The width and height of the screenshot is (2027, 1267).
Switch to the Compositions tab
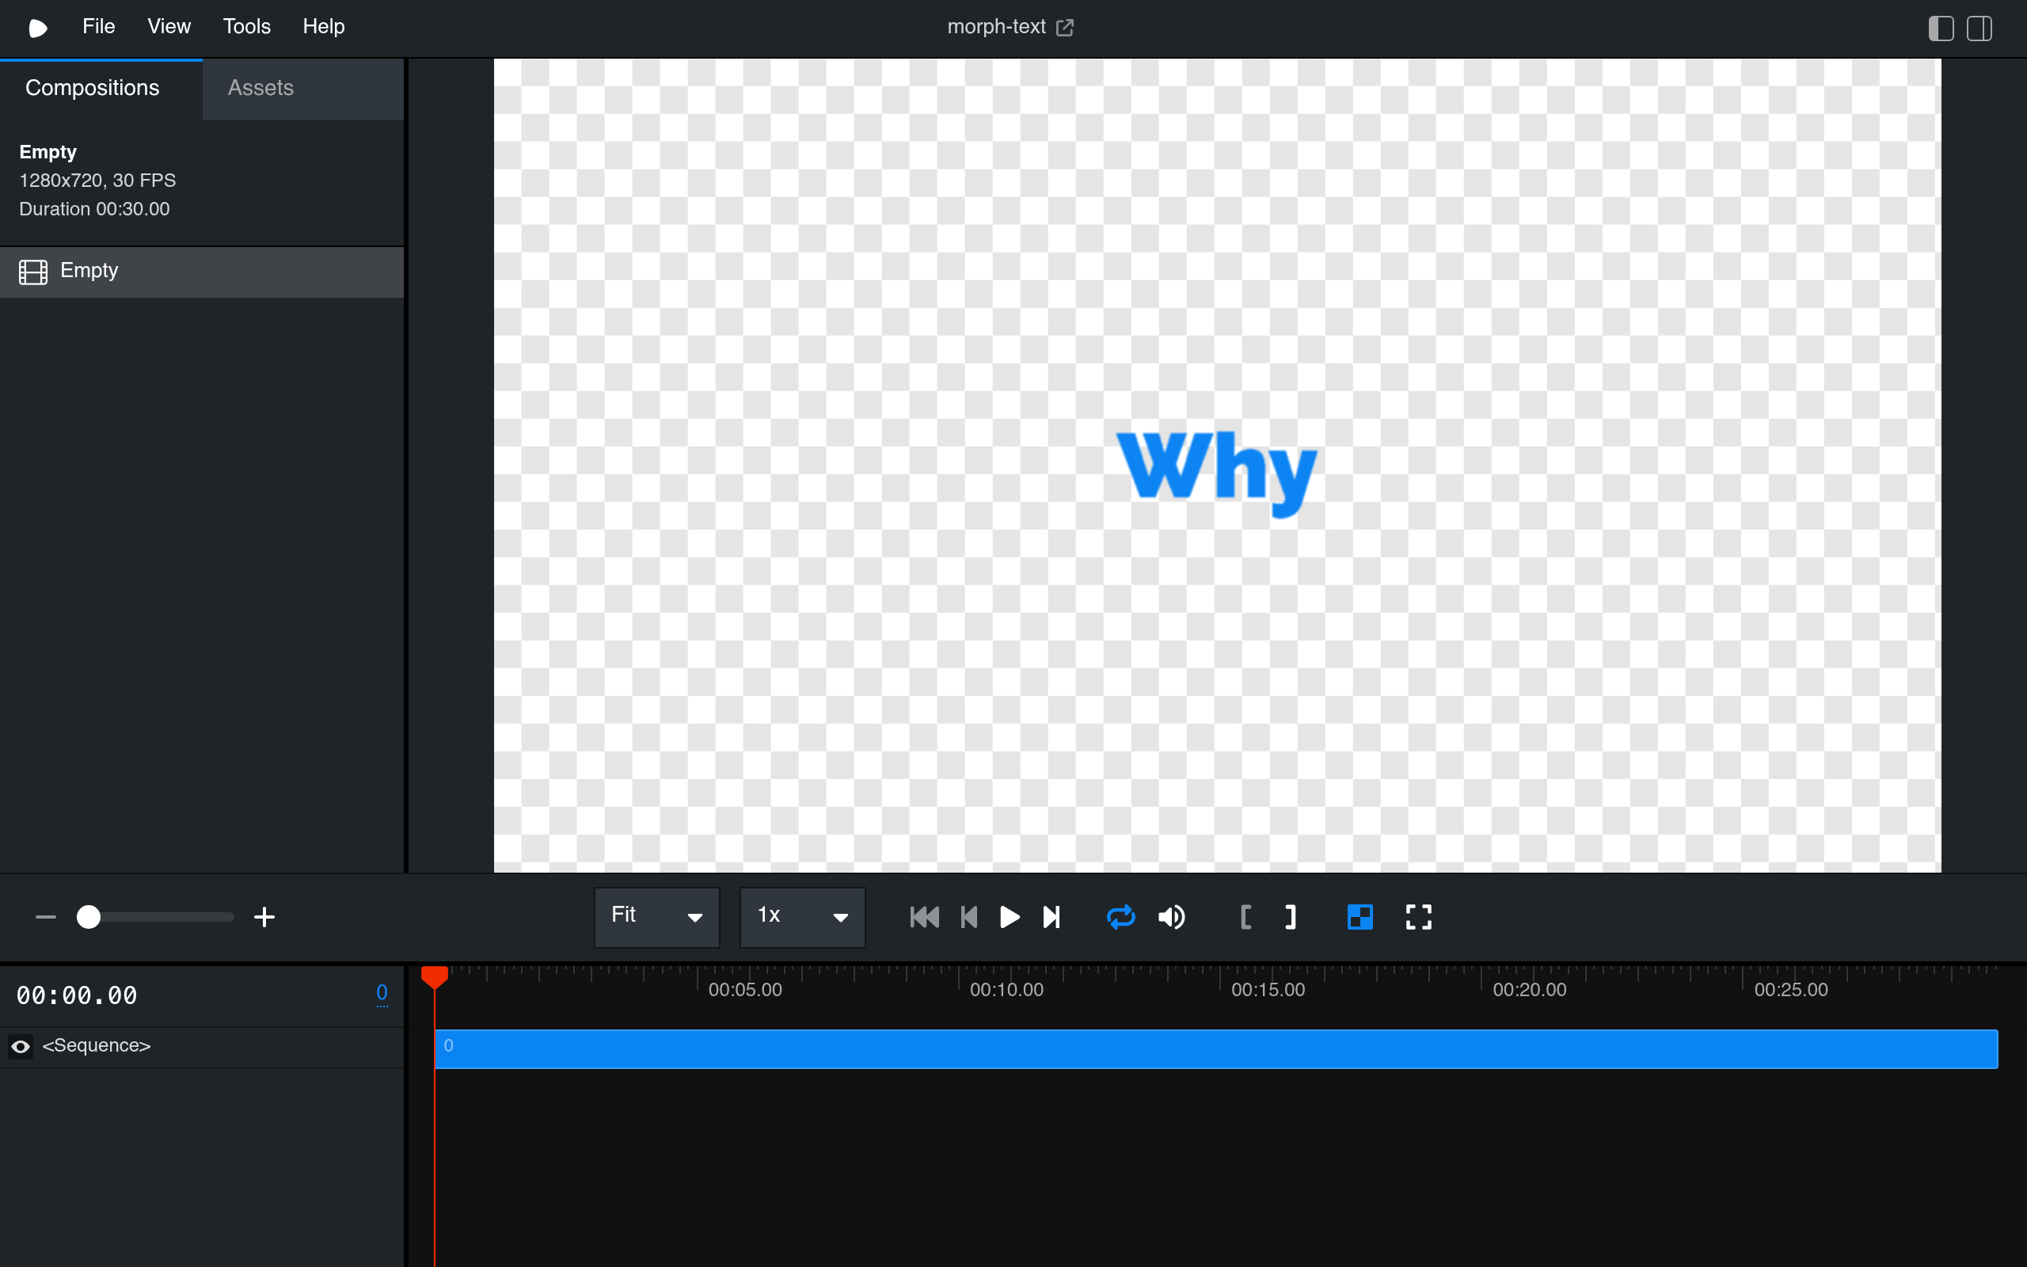(101, 89)
